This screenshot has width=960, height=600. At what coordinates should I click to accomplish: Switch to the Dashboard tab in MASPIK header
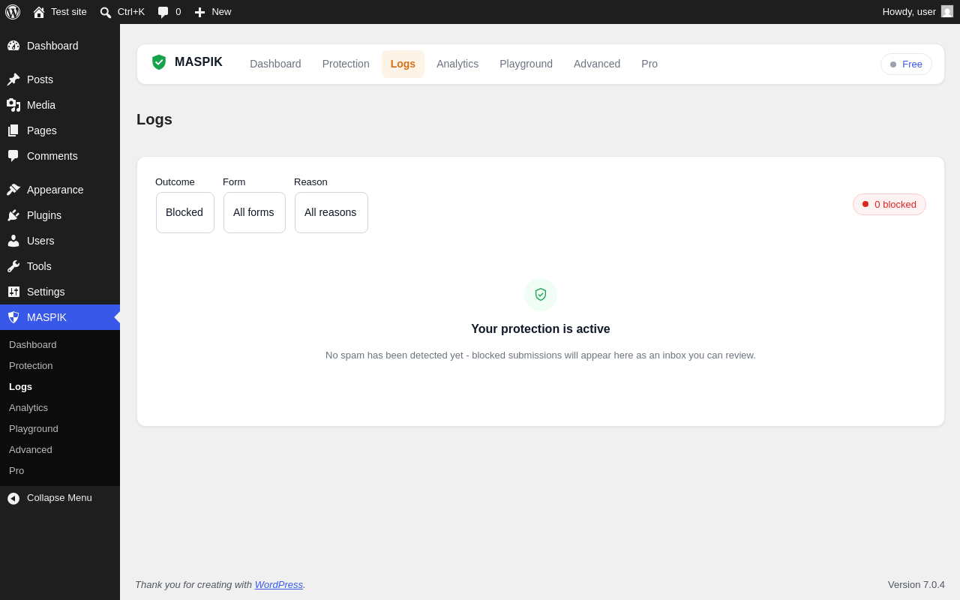[275, 64]
